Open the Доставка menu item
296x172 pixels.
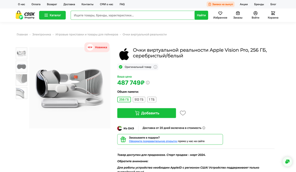pos(69,4)
